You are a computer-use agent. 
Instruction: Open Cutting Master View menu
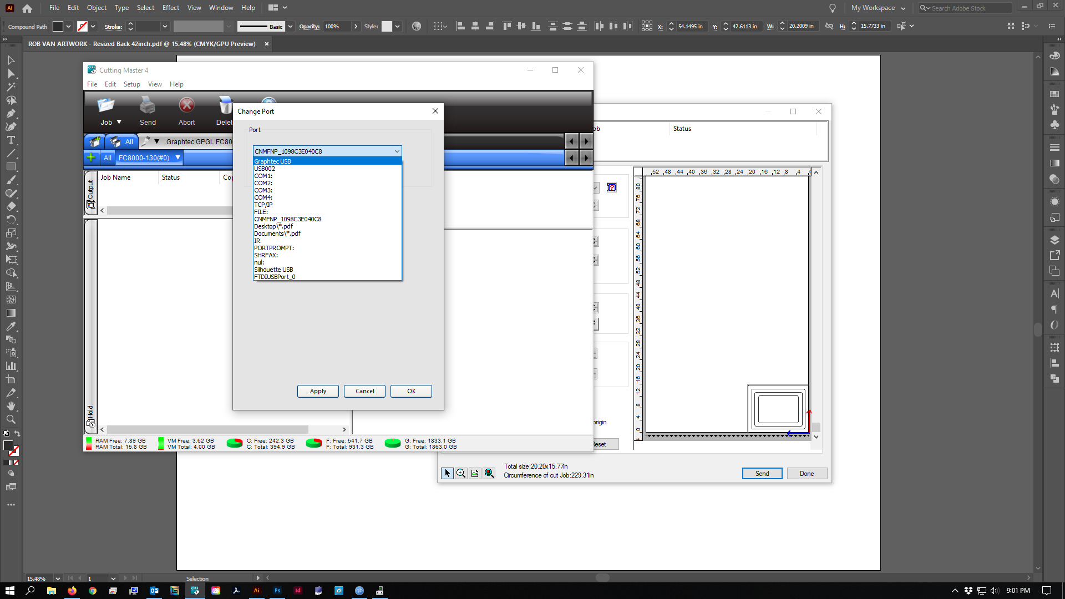pos(155,84)
